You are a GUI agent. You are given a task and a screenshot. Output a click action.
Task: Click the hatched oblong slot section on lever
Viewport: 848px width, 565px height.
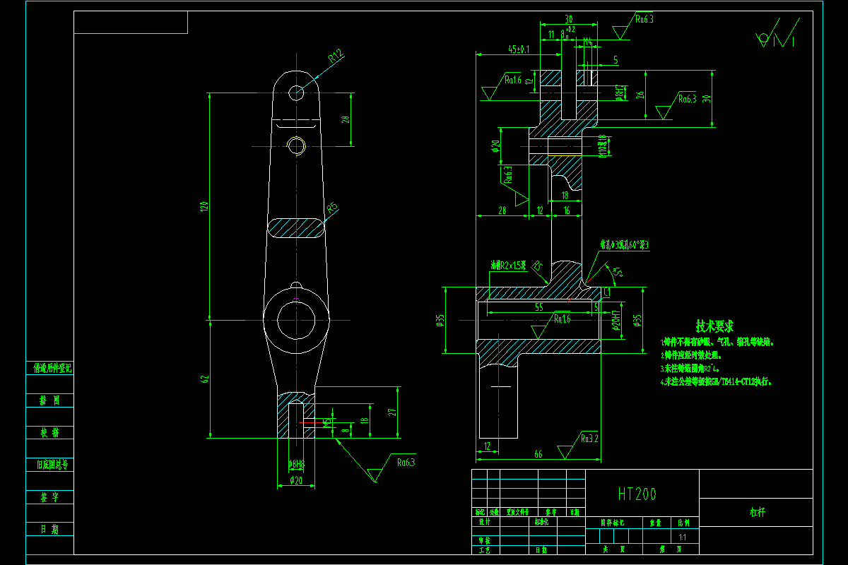(296, 228)
